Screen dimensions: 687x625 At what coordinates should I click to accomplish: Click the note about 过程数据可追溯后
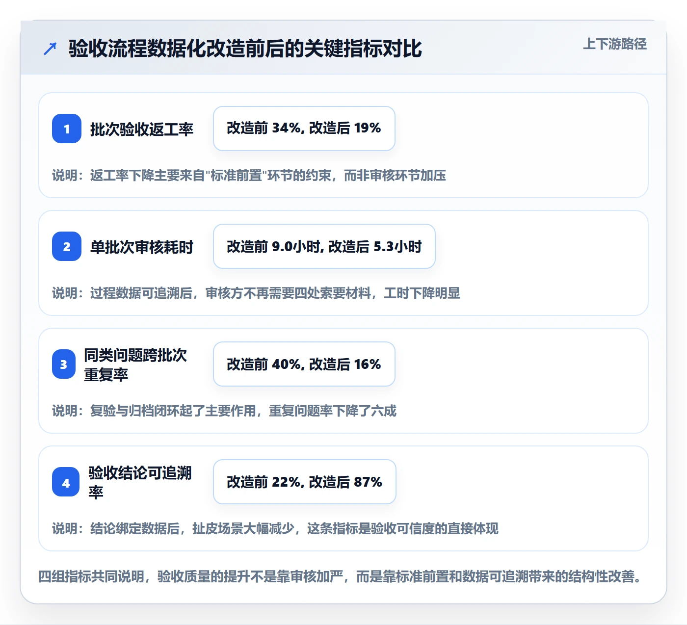[x=256, y=293]
